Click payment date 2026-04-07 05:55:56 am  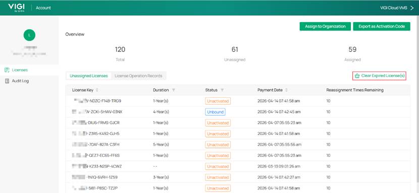(x=279, y=145)
